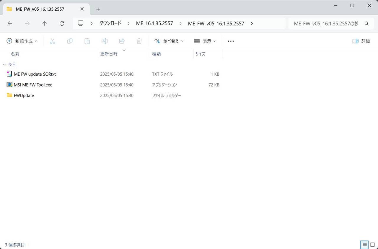This screenshot has height=249, width=378.
Task: Sort by 種類 column header
Action: (x=157, y=54)
